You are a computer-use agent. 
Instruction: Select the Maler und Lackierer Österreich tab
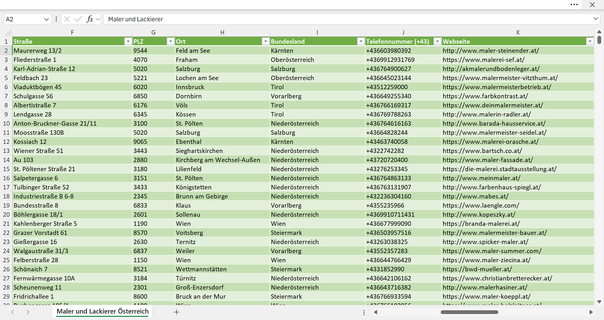pos(103,312)
